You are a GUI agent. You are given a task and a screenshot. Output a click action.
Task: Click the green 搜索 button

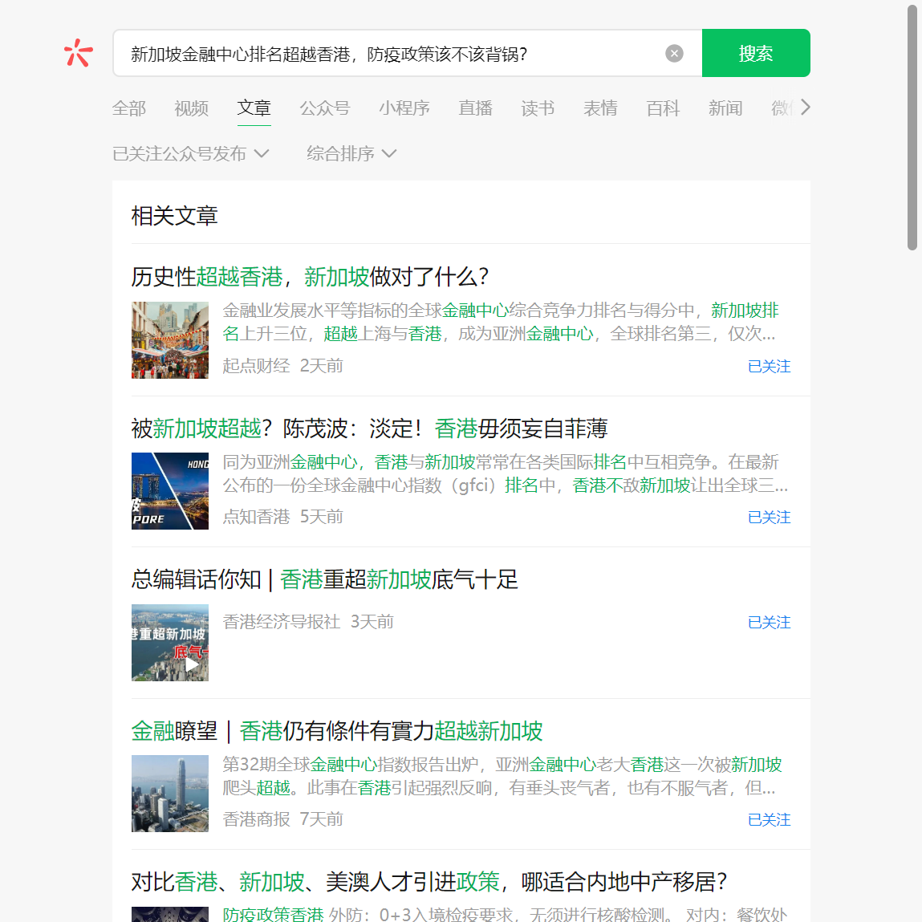point(756,53)
